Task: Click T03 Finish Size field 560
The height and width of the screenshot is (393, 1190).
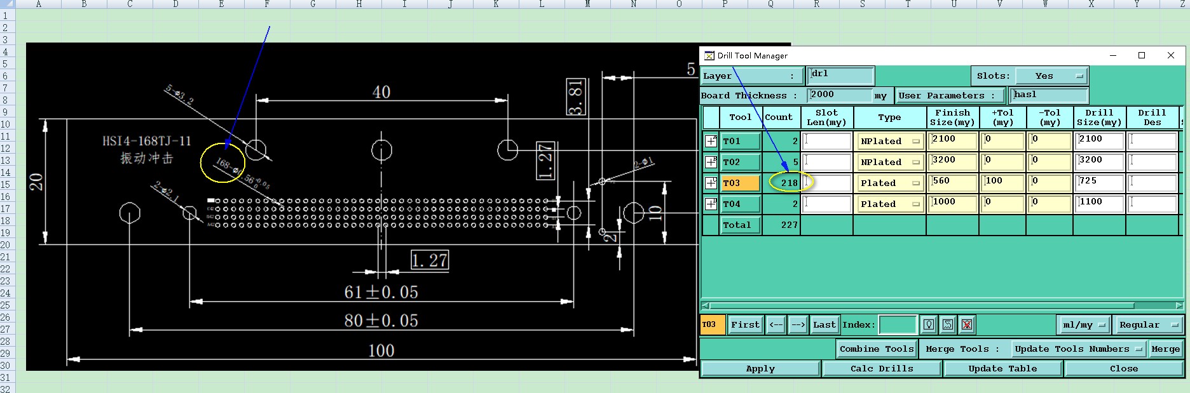Action: pyautogui.click(x=952, y=183)
